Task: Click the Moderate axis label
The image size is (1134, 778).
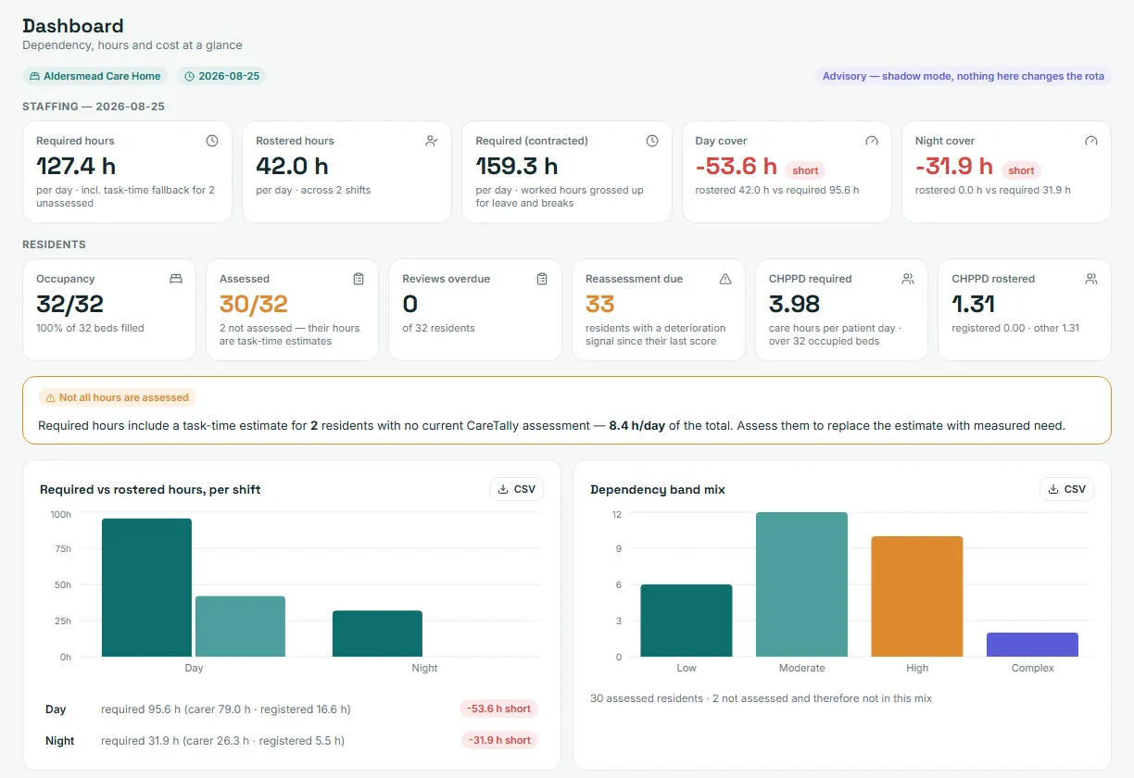Action: click(801, 668)
